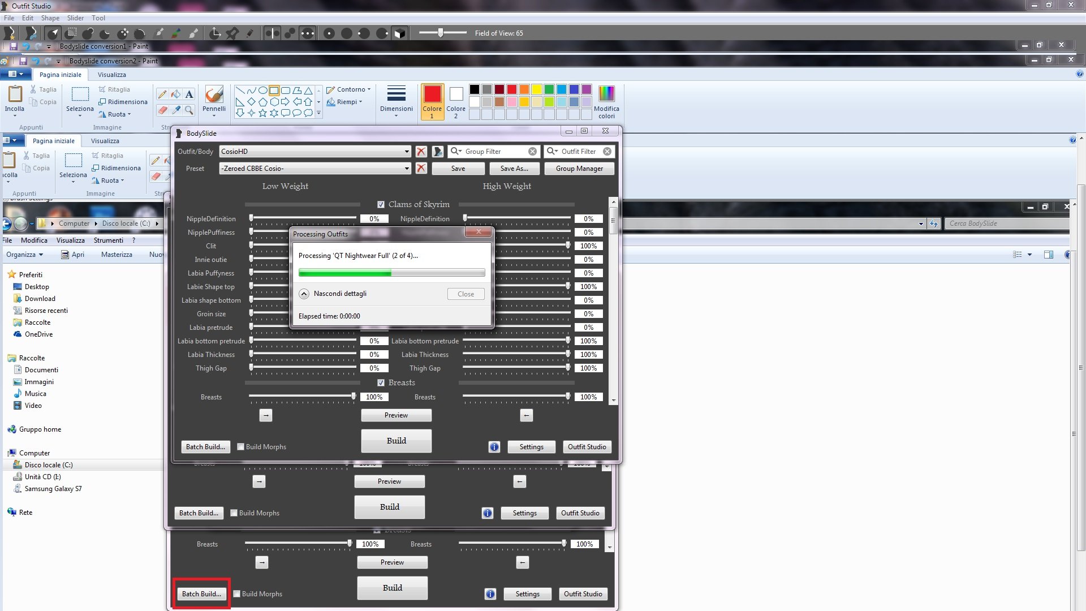This screenshot has height=611, width=1086.
Task: Switch to the Visualizza ribbon tab
Action: point(111,75)
